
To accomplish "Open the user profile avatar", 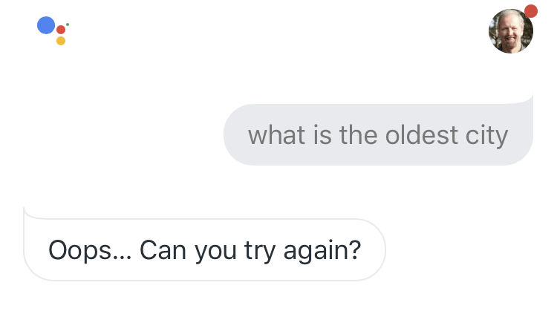I will click(511, 31).
